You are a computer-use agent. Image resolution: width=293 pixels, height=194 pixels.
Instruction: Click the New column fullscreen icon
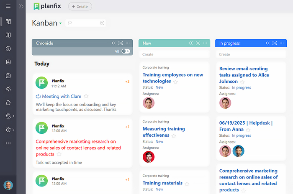click(x=198, y=43)
